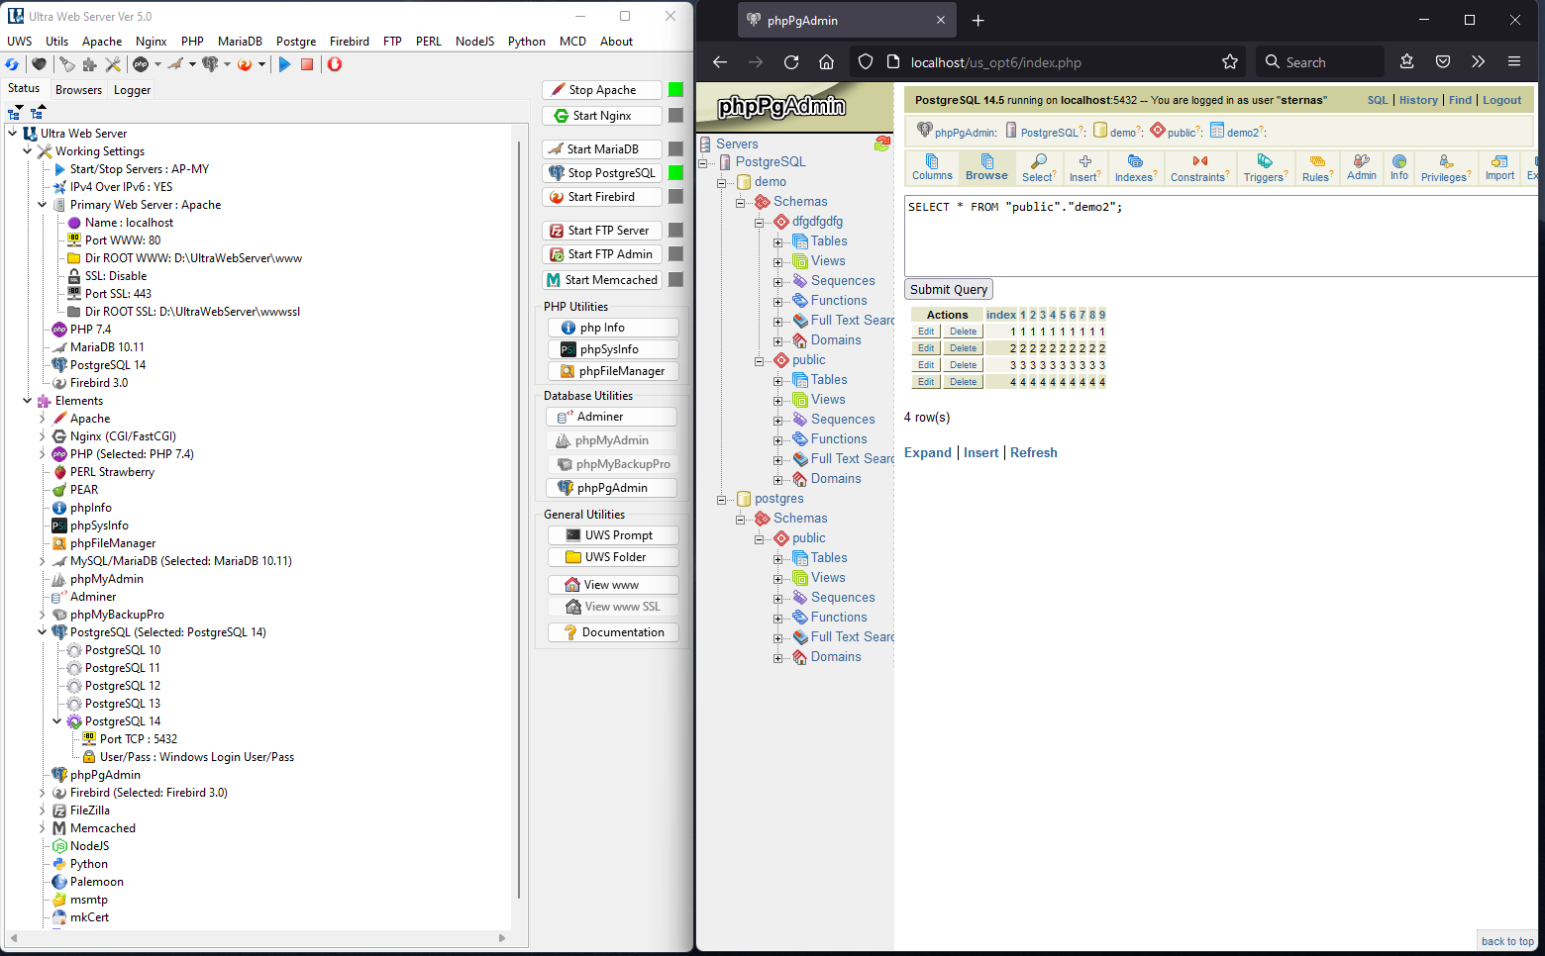
Task: Click the red square stop-servers icon
Action: click(307, 64)
